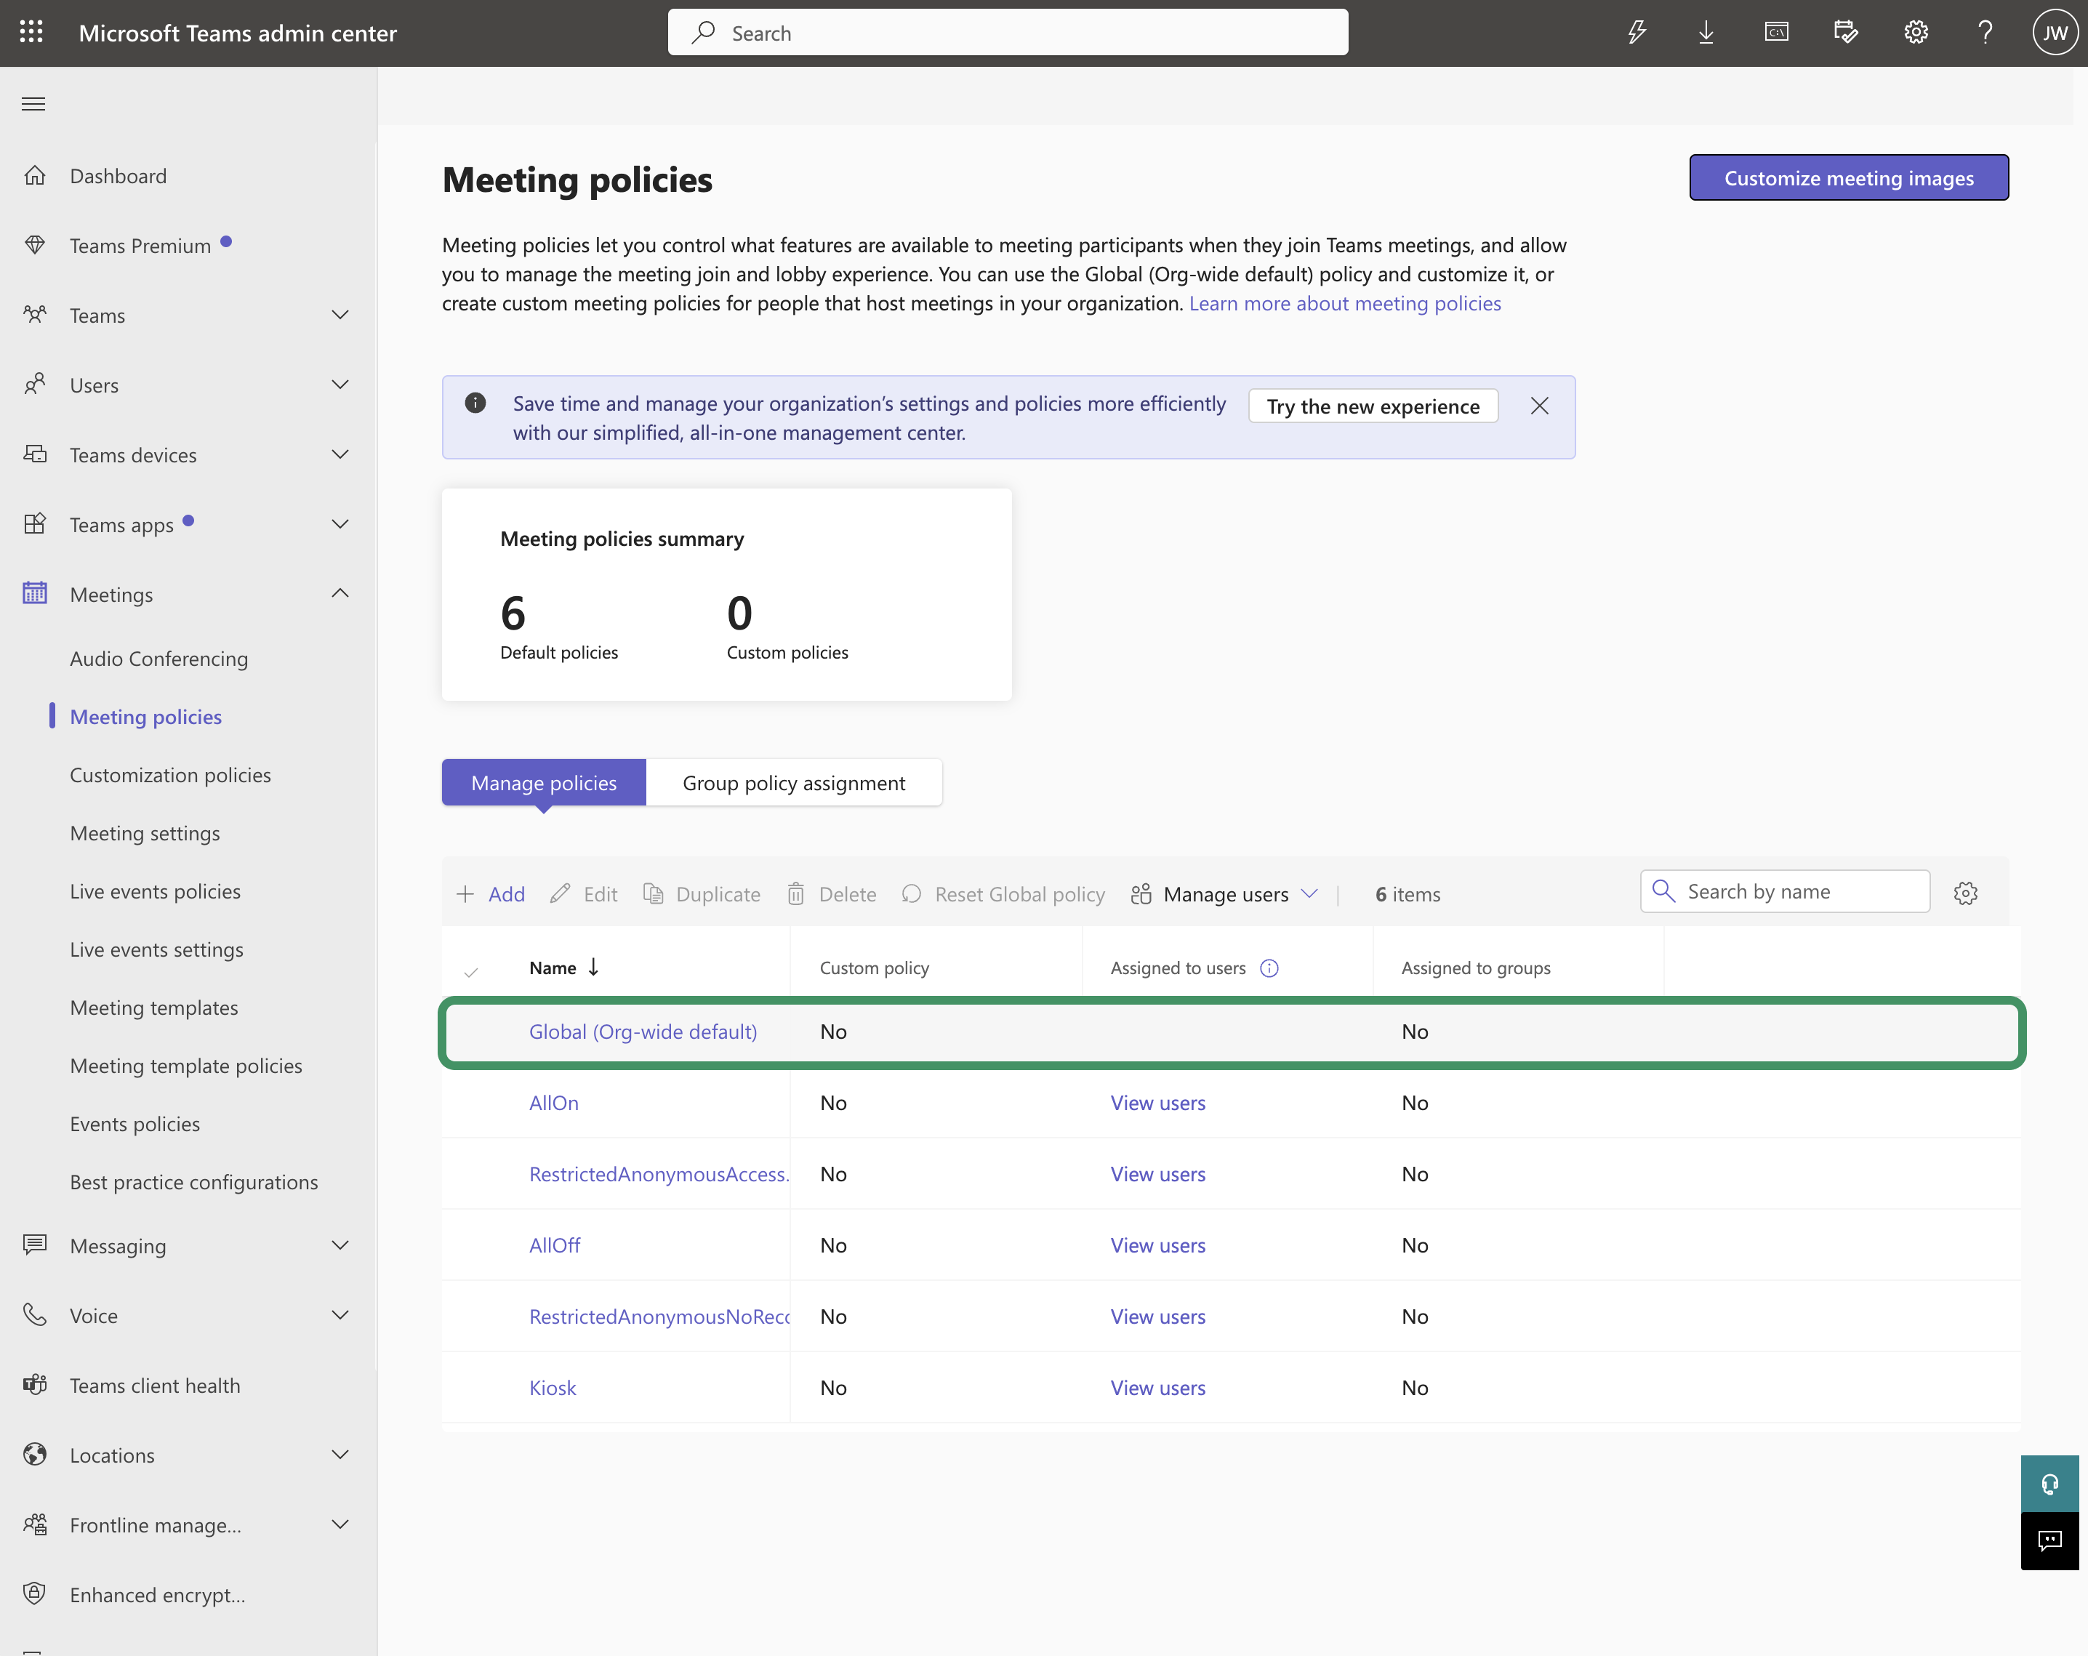This screenshot has width=2088, height=1656.
Task: Focus the top Search box
Action: (1008, 33)
